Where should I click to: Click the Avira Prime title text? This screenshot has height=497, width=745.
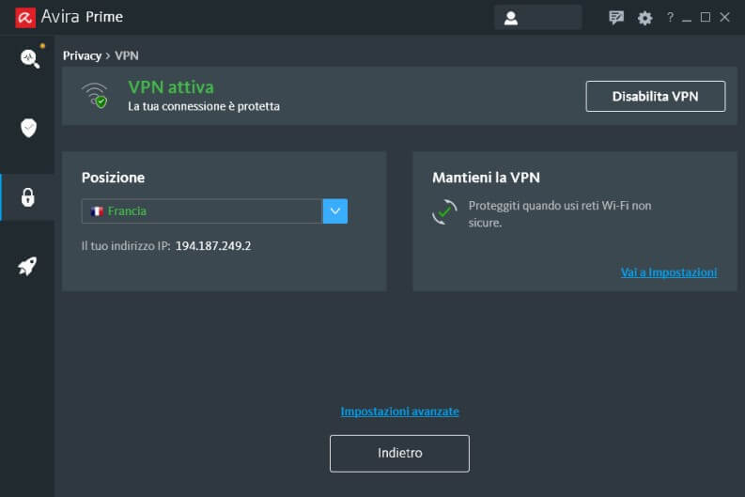point(82,17)
